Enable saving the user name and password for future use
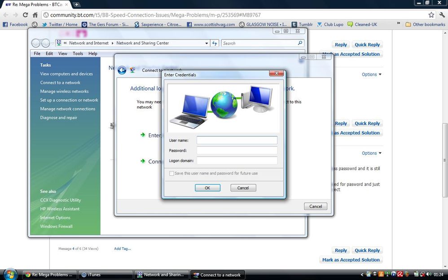448x280 pixels. tap(171, 173)
